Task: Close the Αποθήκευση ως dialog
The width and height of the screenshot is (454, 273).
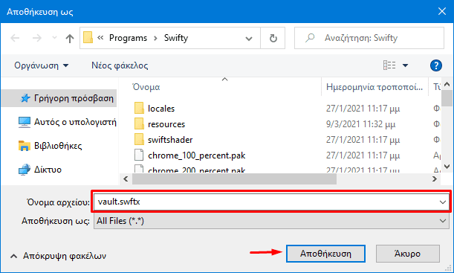Action: (442, 11)
